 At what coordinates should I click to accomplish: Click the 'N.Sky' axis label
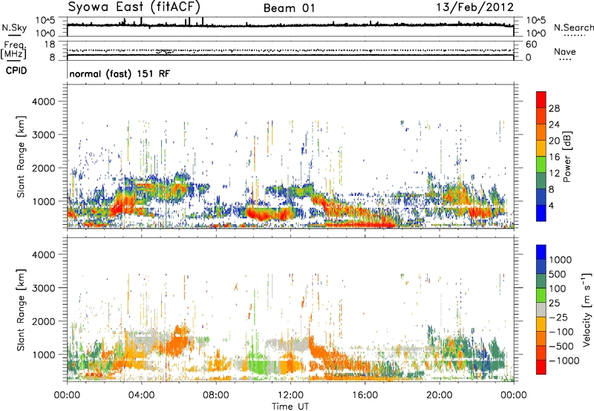pos(14,28)
